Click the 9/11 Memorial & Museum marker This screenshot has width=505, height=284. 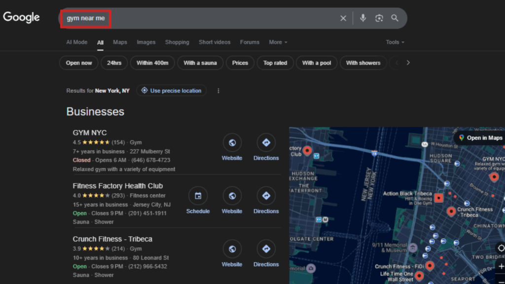click(413, 248)
